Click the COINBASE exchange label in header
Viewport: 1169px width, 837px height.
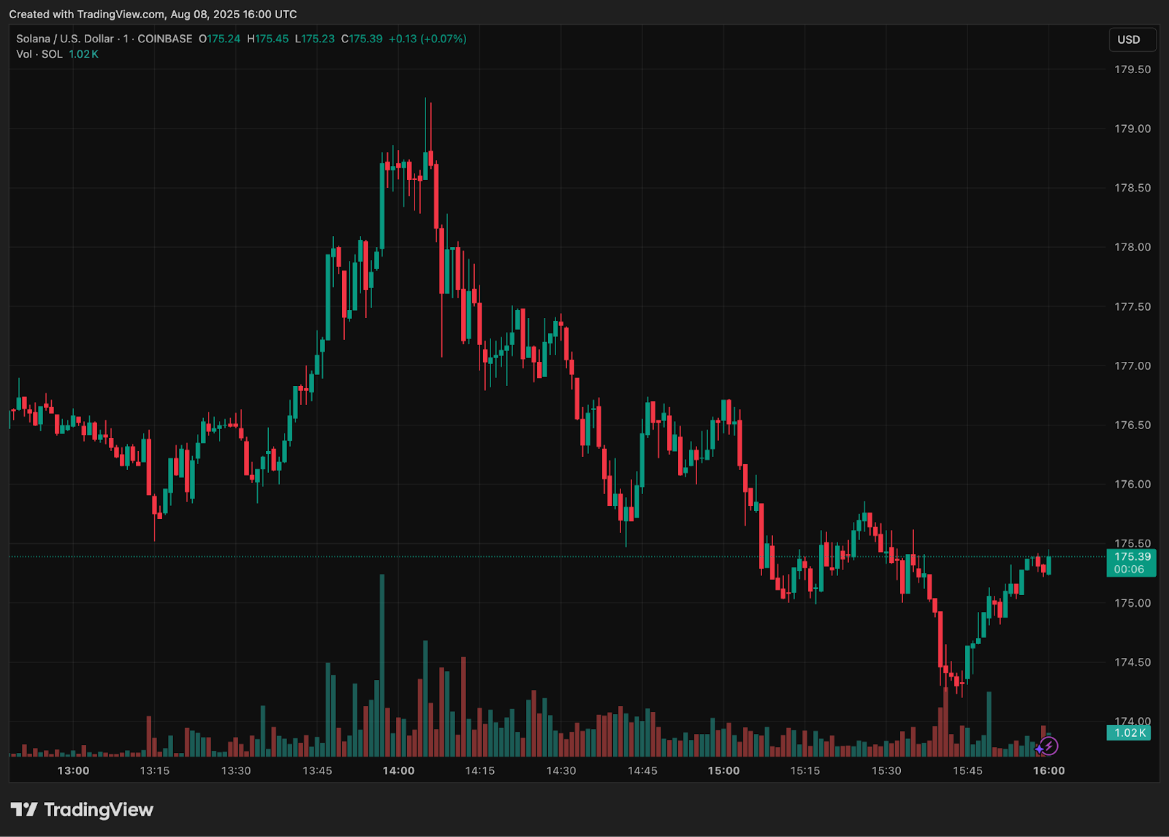coord(165,39)
